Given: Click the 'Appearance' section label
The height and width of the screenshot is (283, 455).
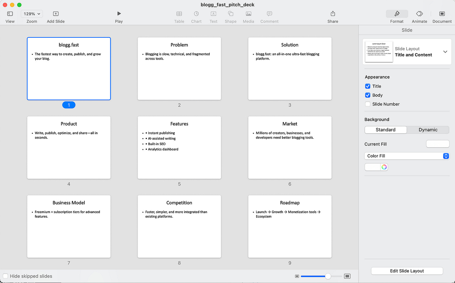Looking at the screenshot, I should coord(377,77).
